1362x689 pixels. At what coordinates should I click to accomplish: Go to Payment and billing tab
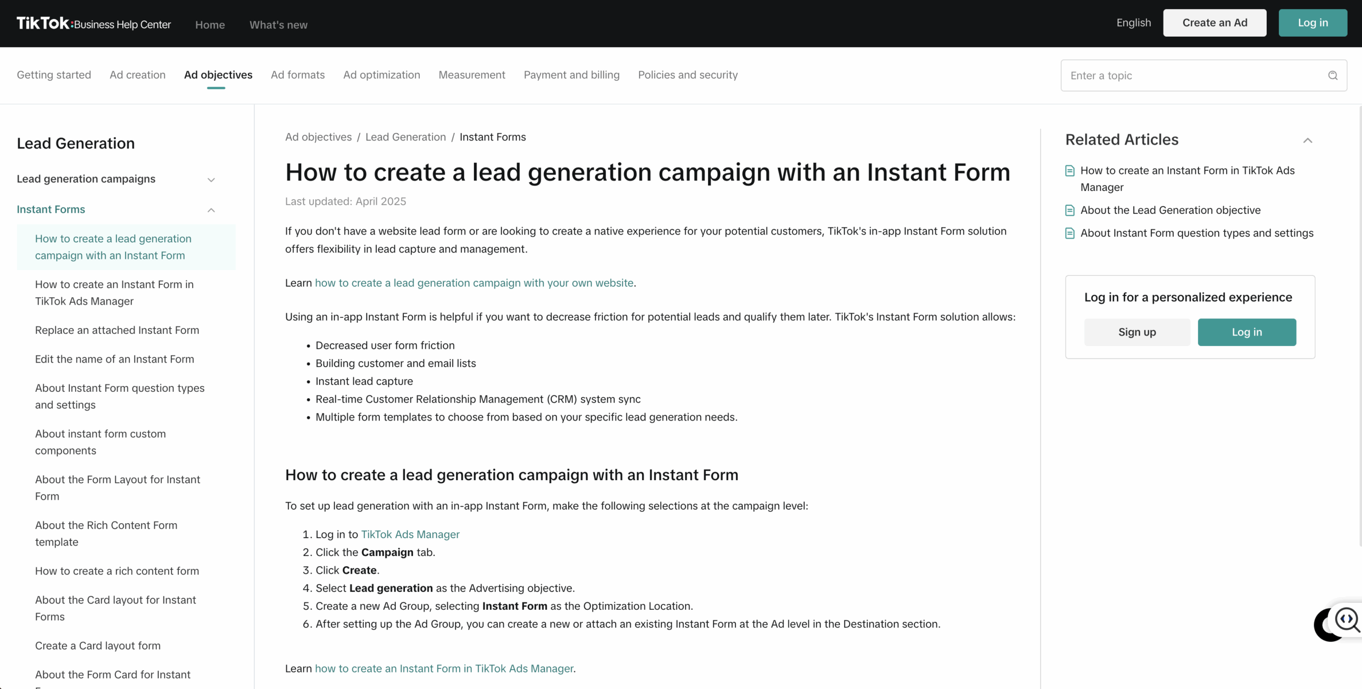click(x=571, y=75)
